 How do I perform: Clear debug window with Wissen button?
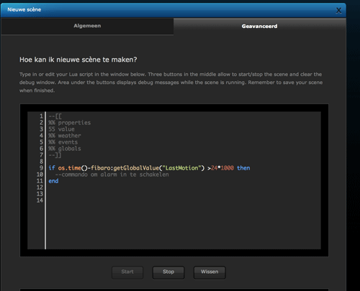pyautogui.click(x=210, y=272)
